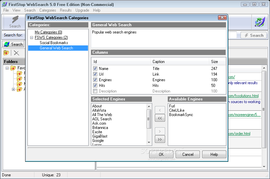Screen dimensions: 270x179
Task: Select Britannica engine
Action: tap(100, 128)
